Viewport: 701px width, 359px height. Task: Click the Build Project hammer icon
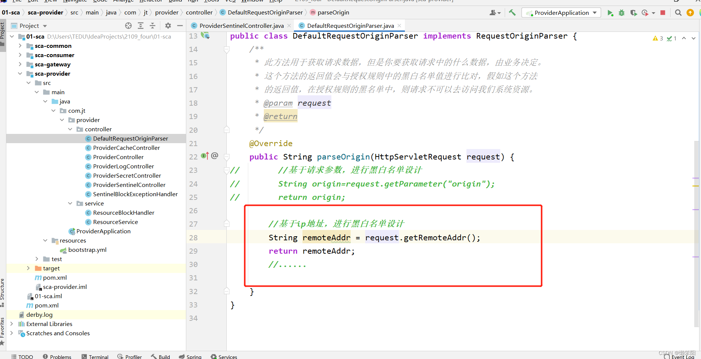pyautogui.click(x=512, y=12)
